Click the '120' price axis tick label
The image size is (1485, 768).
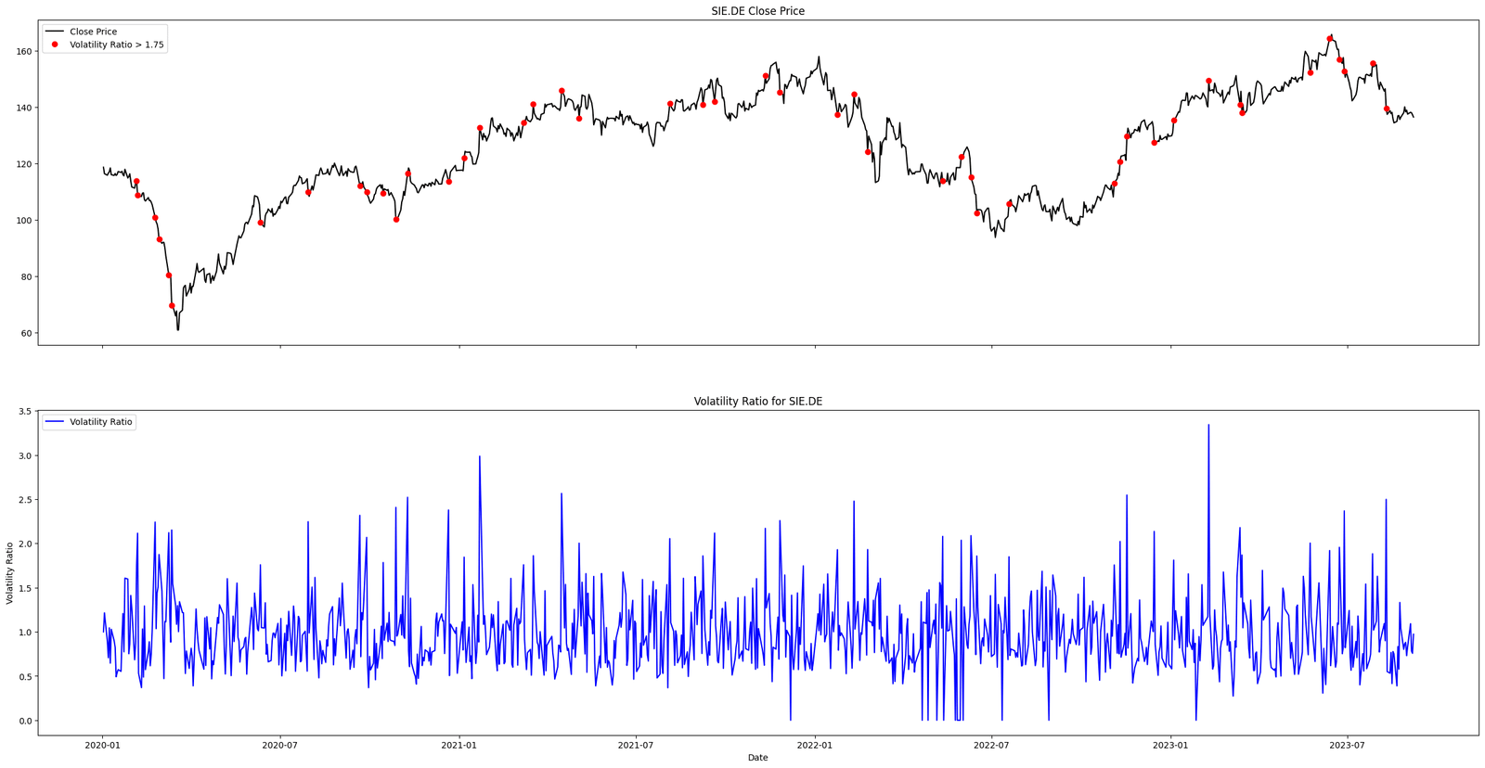coord(24,164)
